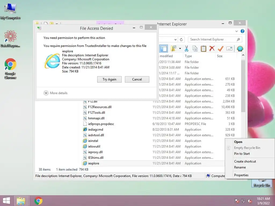Viewport: 275px width, 206px height.
Task: Choose Properties from the context menu
Action: pyautogui.click(x=250, y=175)
